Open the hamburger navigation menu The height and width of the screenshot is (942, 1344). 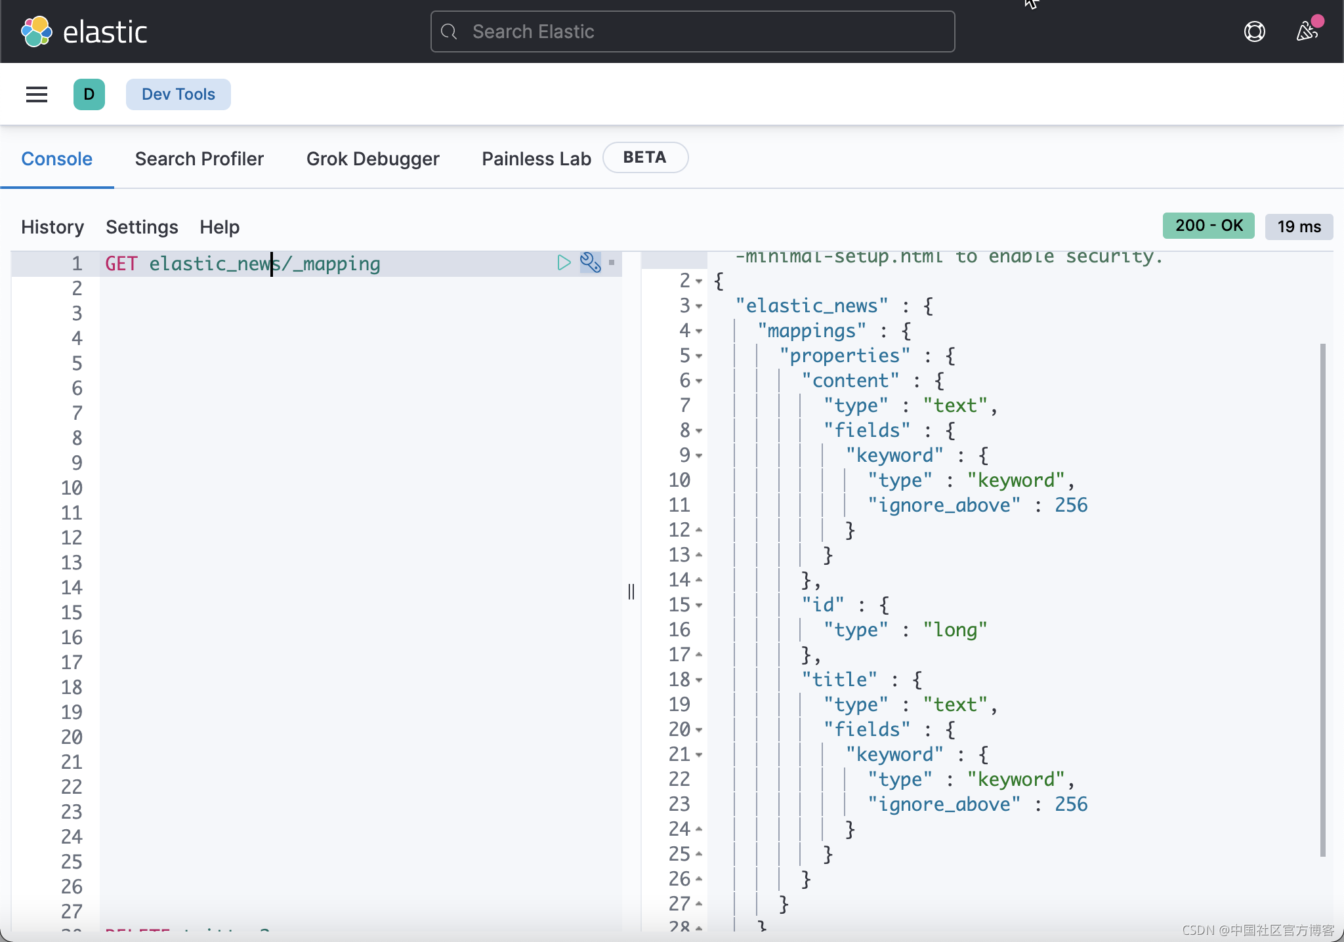pyautogui.click(x=37, y=94)
